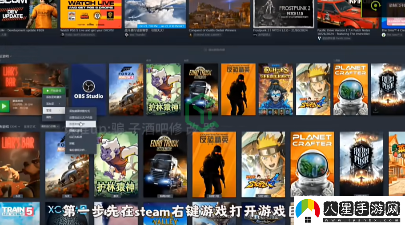The width and height of the screenshot is (405, 225).
Task: Open 护林猿神 in all games grid
Action: [x=116, y=165]
